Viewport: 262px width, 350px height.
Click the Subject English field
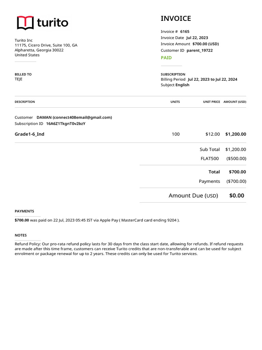tap(182, 85)
